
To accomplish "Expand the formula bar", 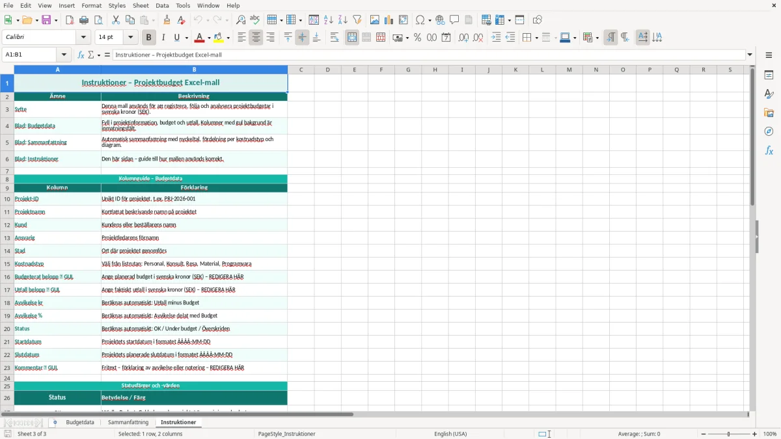I will click(750, 55).
